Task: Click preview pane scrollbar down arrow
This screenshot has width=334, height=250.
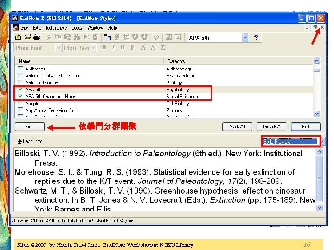Action: pos(319,208)
